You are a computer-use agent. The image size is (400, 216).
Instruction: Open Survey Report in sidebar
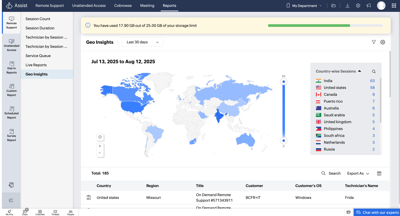point(11,135)
